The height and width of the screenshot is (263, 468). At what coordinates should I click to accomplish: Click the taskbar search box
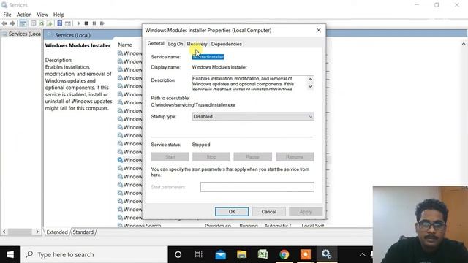pos(94,254)
